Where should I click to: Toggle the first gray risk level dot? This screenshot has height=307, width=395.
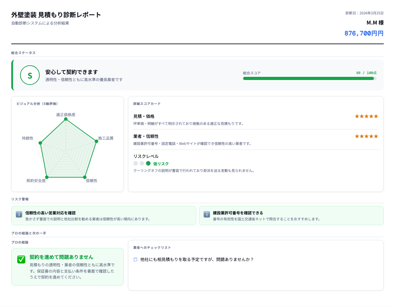tap(136, 163)
